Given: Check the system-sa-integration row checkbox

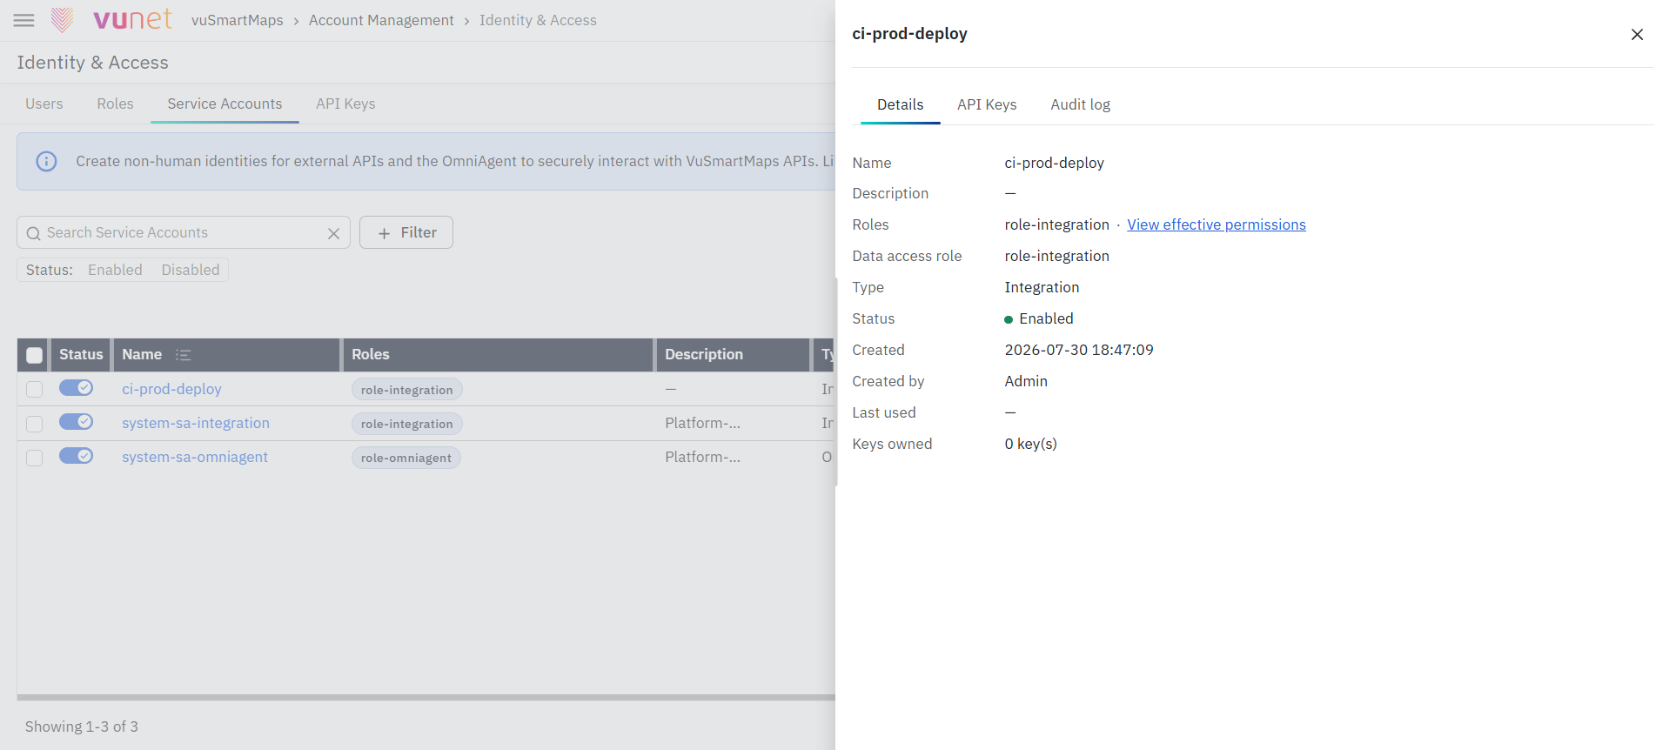Looking at the screenshot, I should [x=35, y=424].
